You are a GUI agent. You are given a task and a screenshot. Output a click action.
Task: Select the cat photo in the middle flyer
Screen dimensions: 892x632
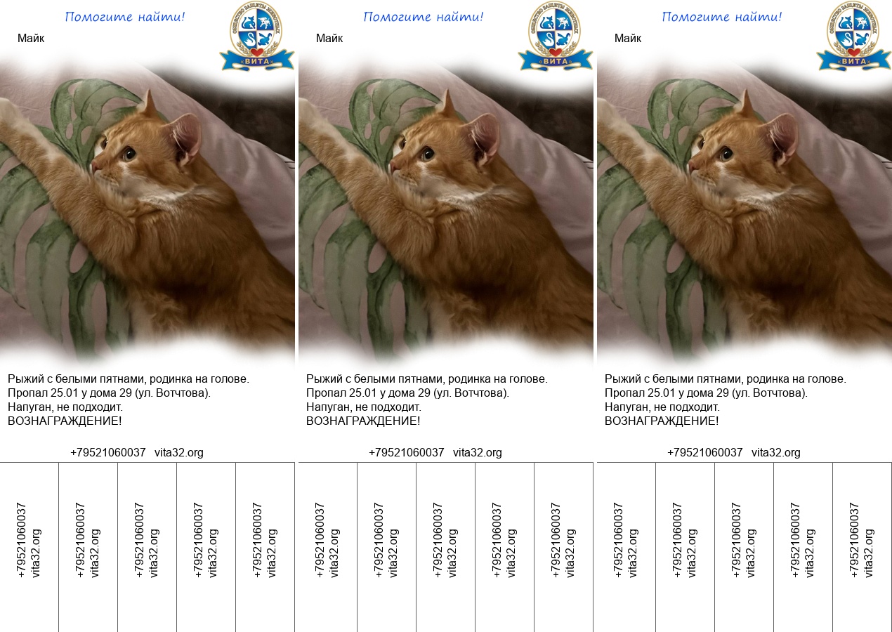(446, 211)
